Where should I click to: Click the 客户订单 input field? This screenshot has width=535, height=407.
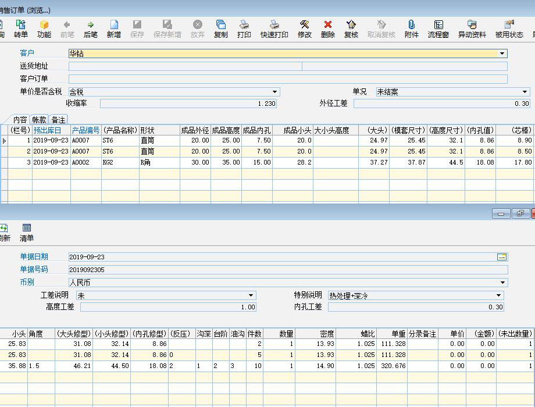point(288,79)
